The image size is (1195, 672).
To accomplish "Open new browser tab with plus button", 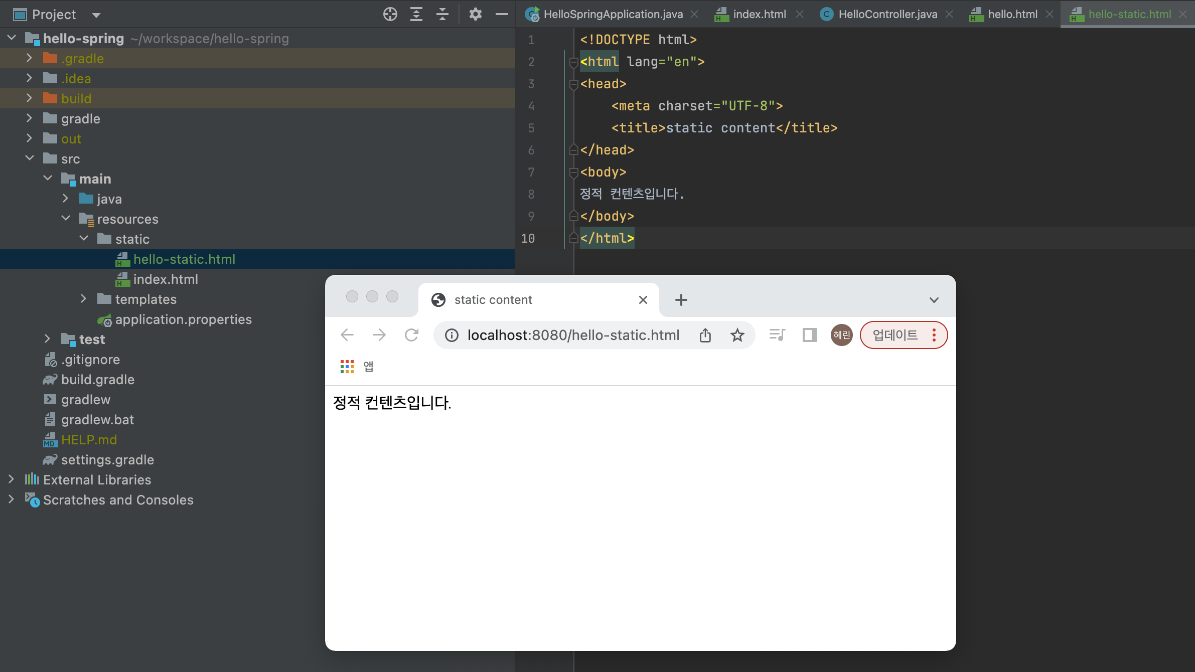I will pos(681,300).
